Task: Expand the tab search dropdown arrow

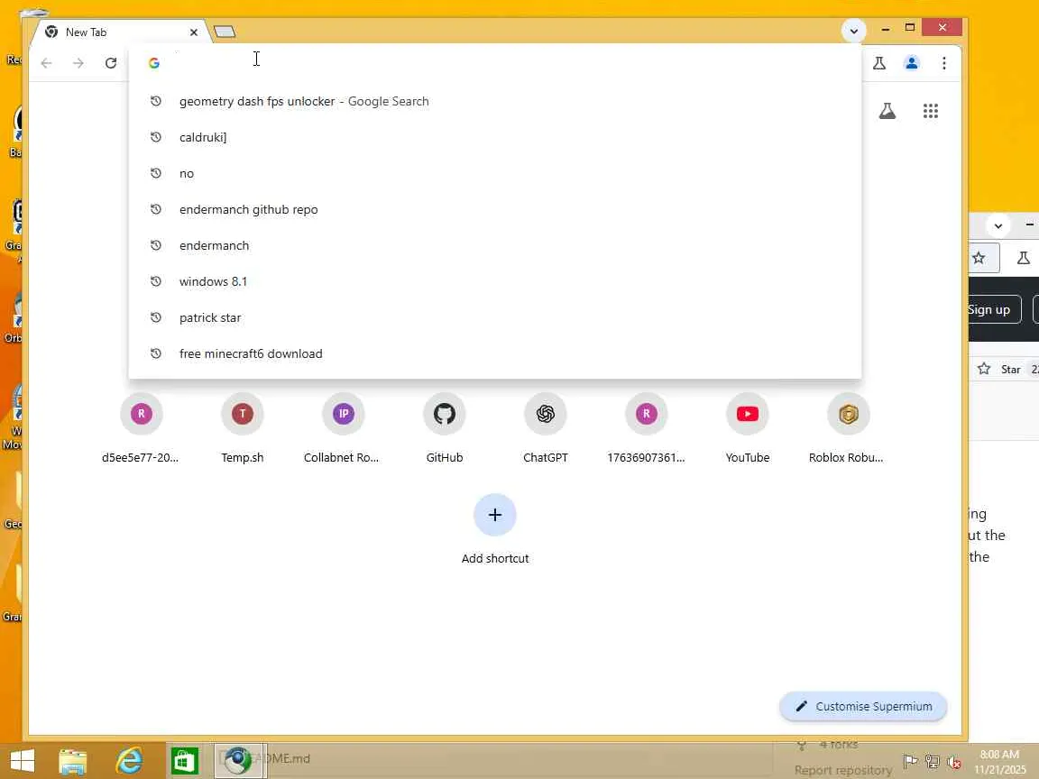Action: tap(853, 31)
